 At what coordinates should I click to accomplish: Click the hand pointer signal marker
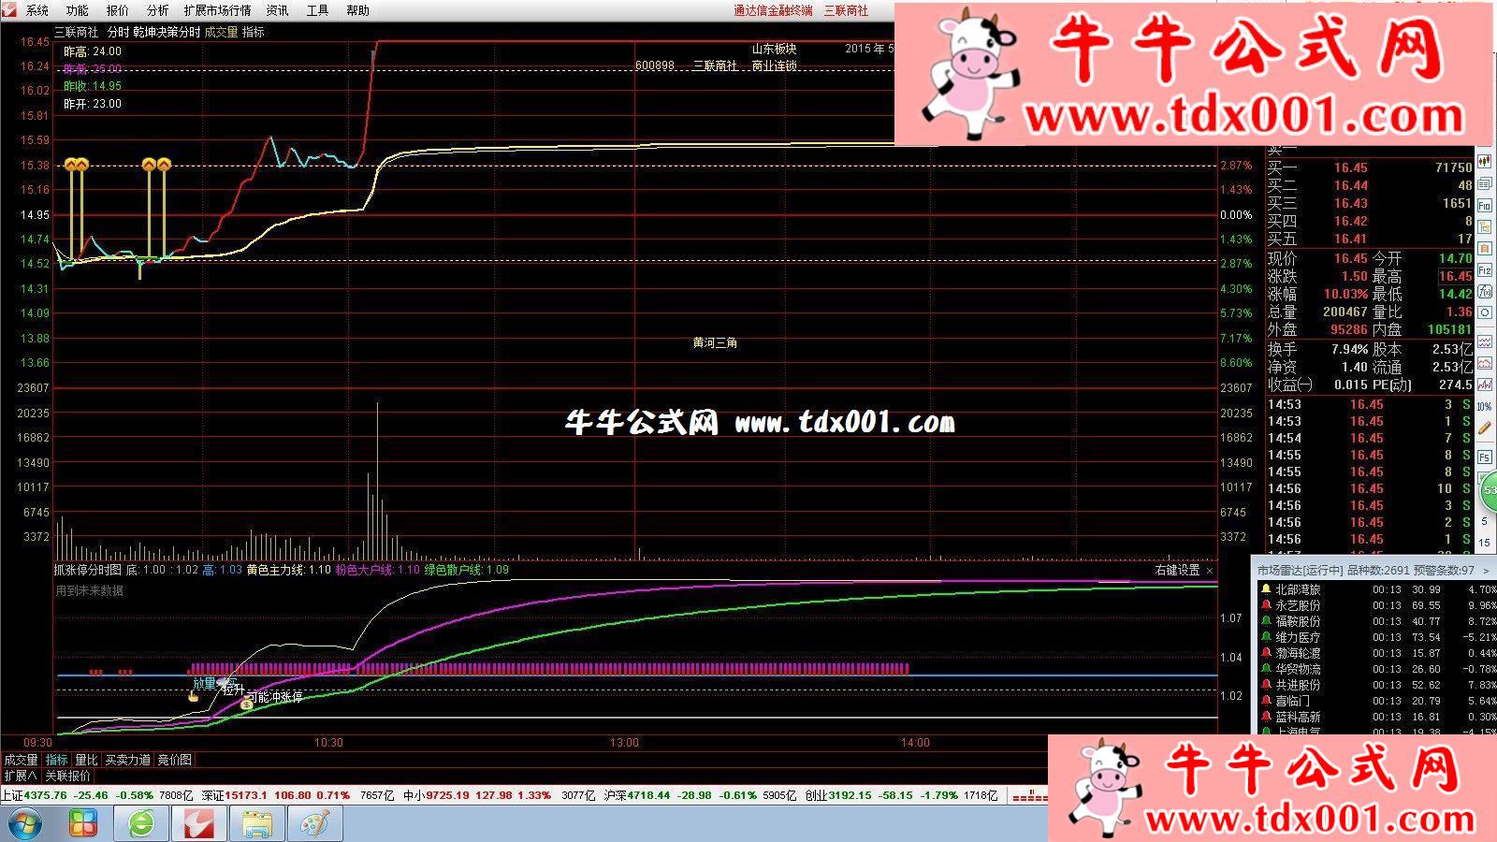click(x=194, y=695)
